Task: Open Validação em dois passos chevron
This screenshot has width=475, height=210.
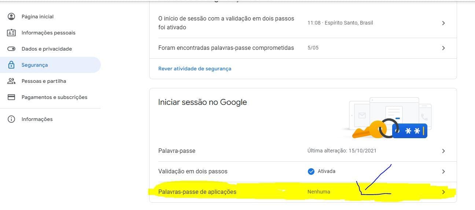Action: coord(443,172)
